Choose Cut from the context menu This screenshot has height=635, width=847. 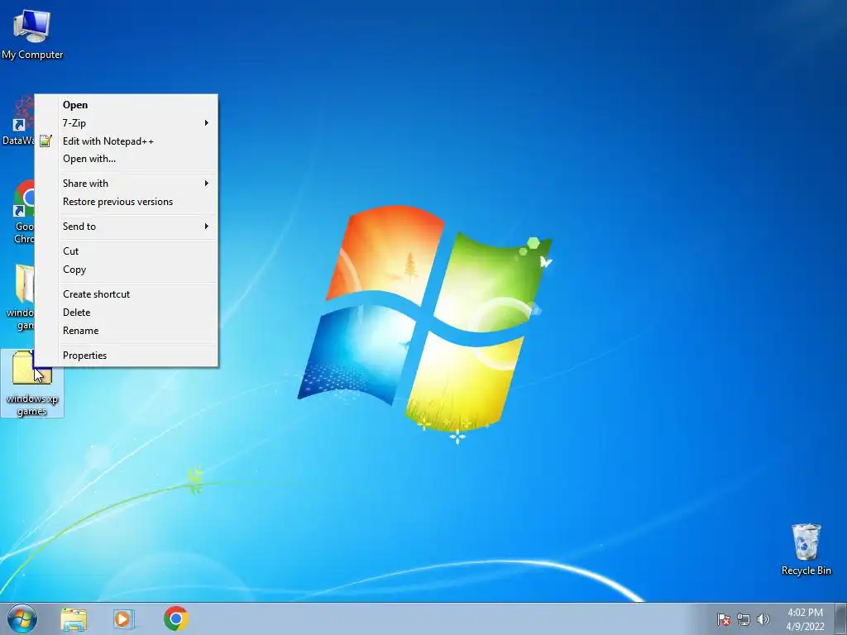(x=127, y=251)
